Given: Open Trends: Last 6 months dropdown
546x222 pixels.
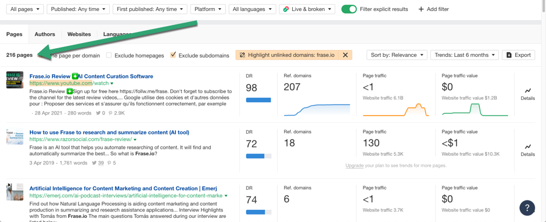Looking at the screenshot, I should (465, 55).
